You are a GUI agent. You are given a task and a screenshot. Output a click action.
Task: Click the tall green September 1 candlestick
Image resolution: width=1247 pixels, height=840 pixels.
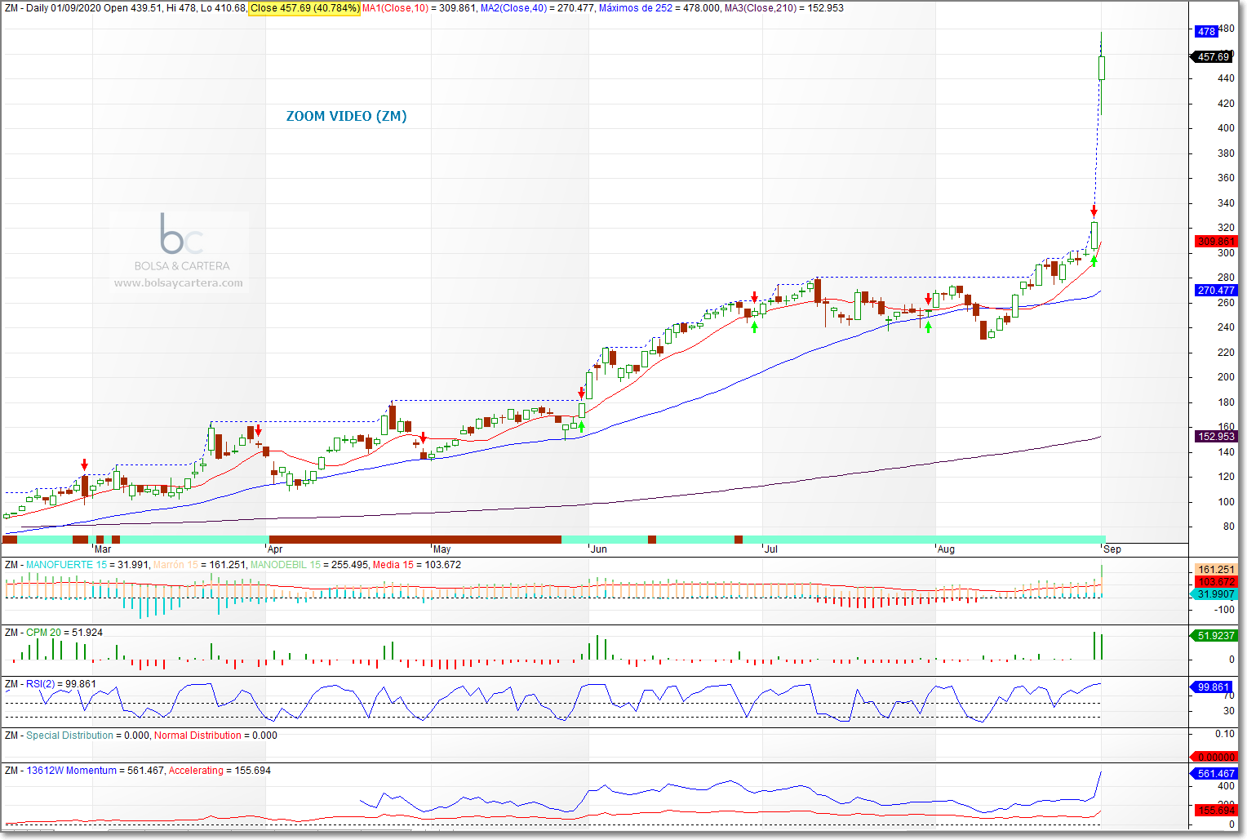pyautogui.click(x=1101, y=68)
